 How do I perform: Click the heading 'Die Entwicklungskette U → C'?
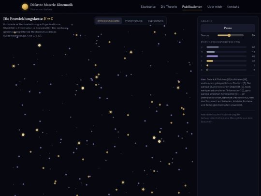pos(28,19)
